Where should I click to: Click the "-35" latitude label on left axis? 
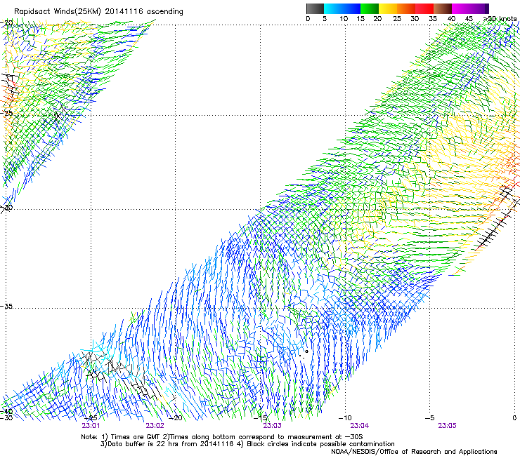6,306
